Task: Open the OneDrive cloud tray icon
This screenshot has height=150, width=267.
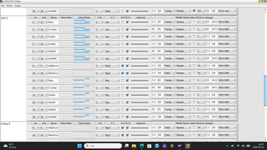Action: coord(233,146)
